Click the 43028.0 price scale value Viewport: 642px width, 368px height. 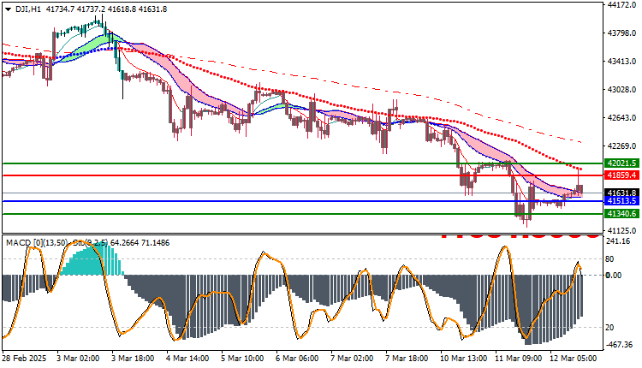coord(622,89)
